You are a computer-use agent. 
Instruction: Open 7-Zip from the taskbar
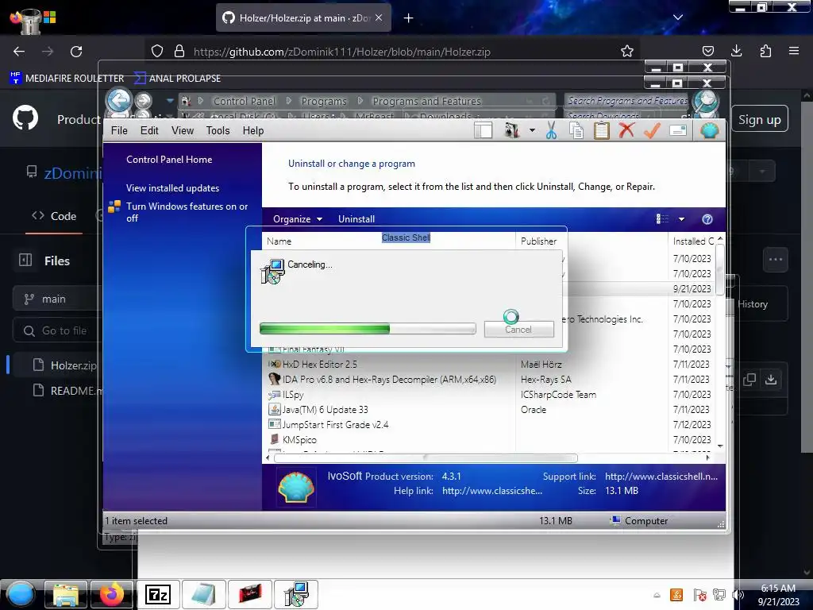[x=158, y=594]
